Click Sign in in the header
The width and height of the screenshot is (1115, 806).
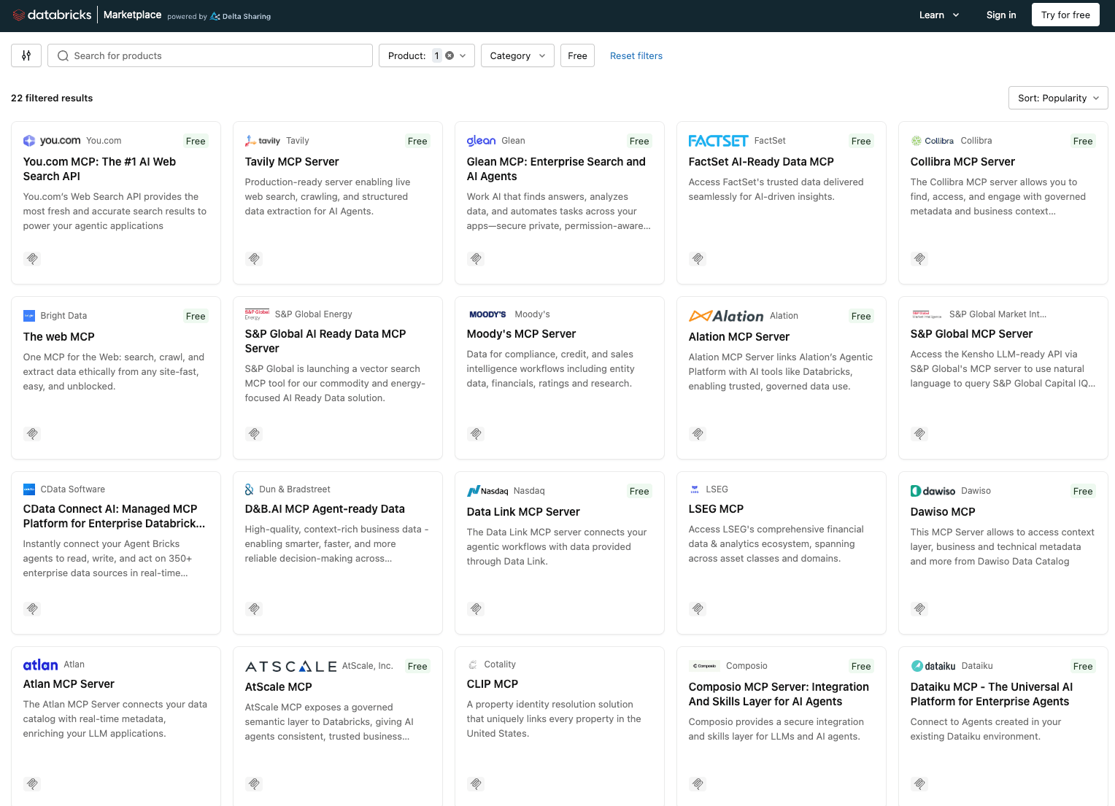pos(1001,15)
